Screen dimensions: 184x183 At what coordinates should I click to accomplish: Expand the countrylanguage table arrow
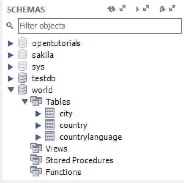coord(38,137)
